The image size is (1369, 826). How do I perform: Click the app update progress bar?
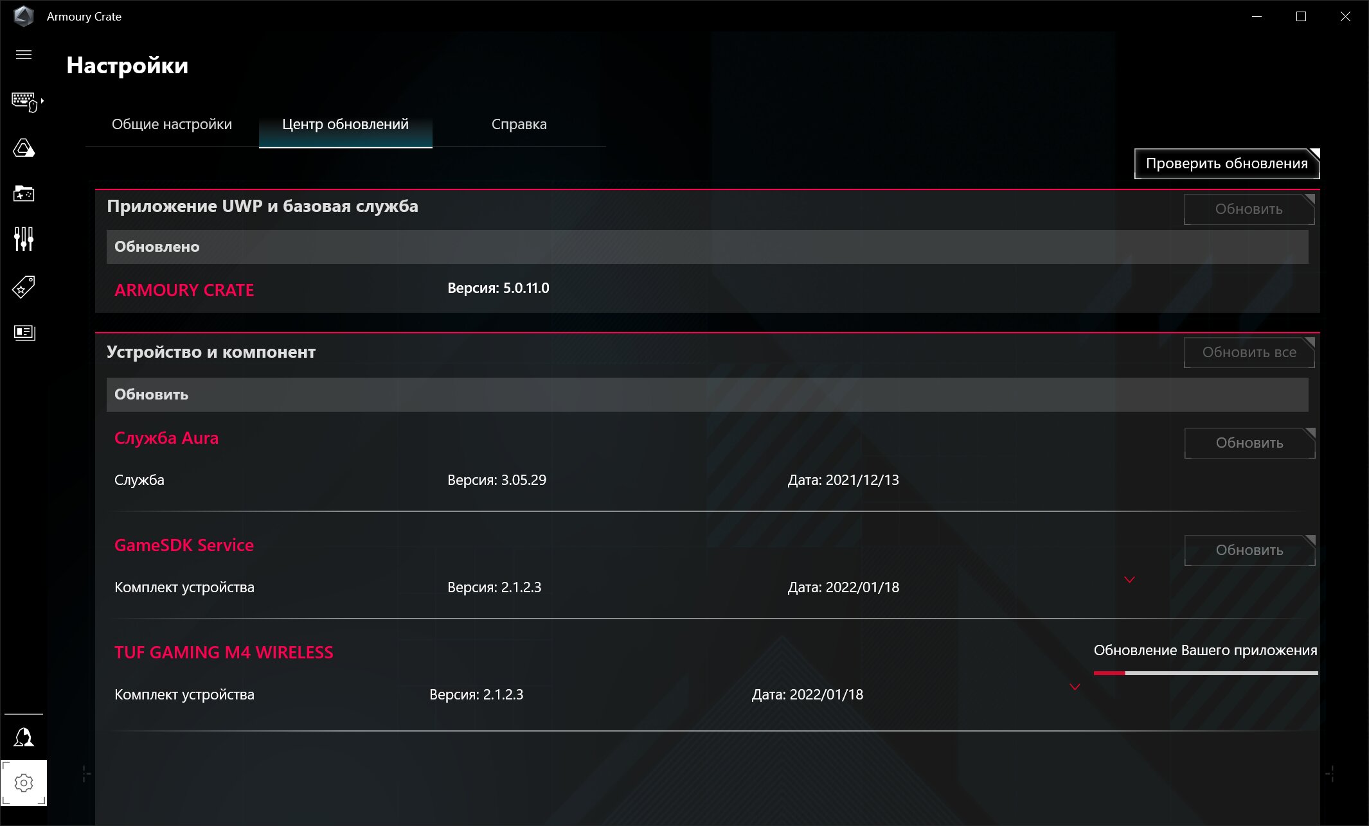point(1206,673)
